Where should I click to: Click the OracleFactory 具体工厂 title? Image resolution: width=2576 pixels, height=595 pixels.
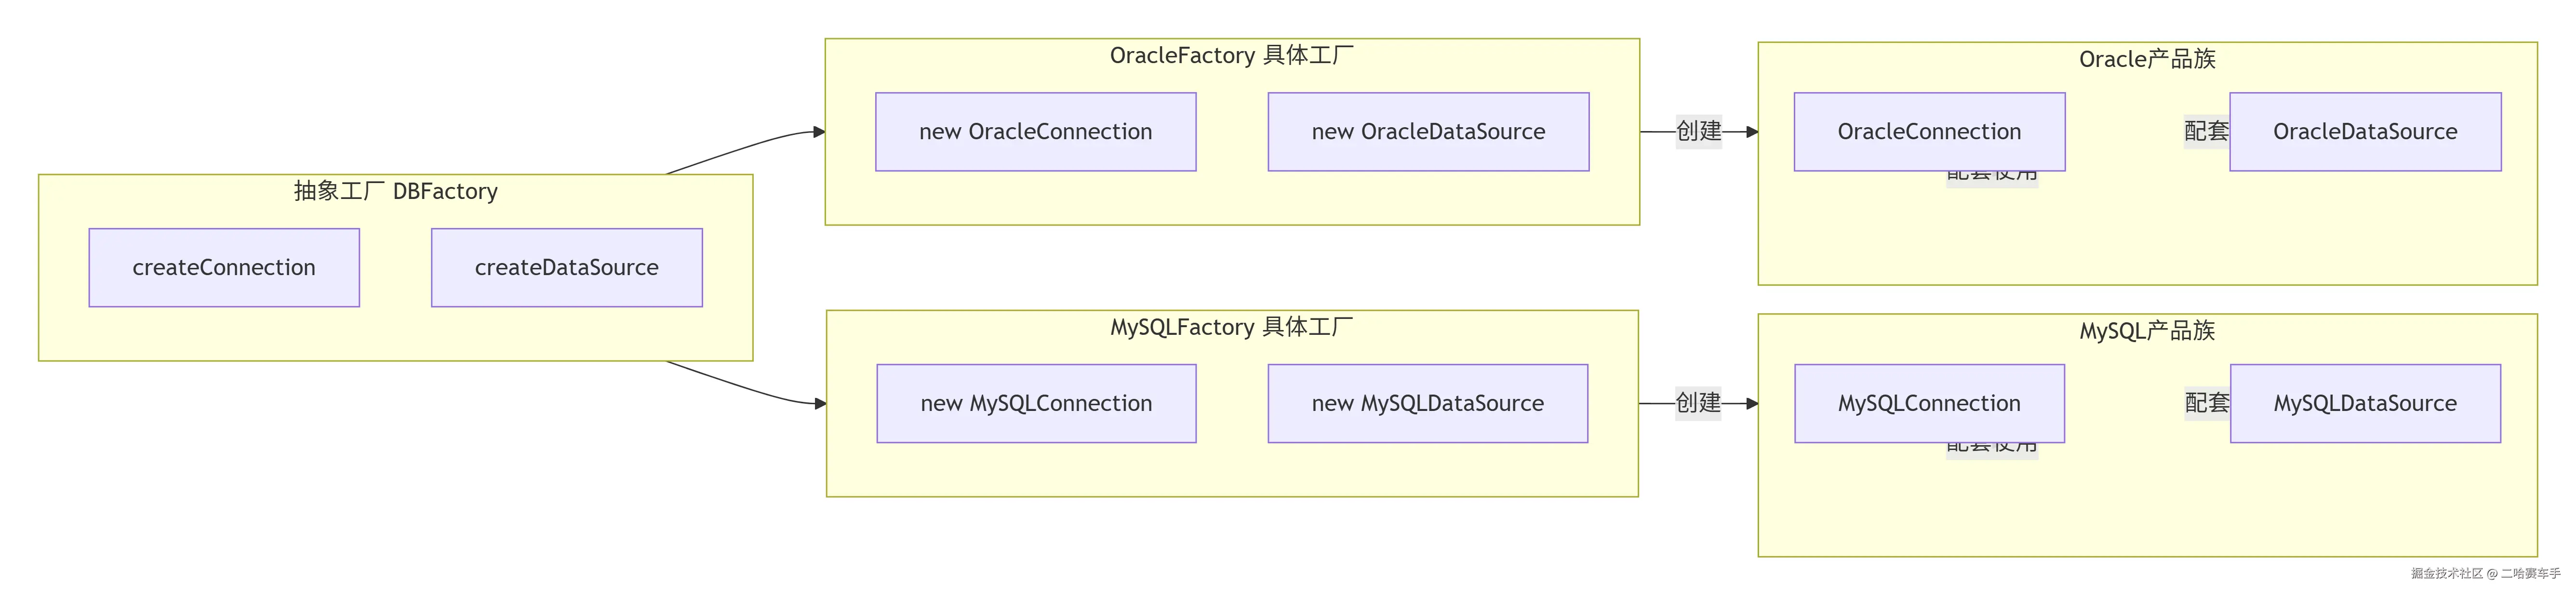(x=1231, y=55)
